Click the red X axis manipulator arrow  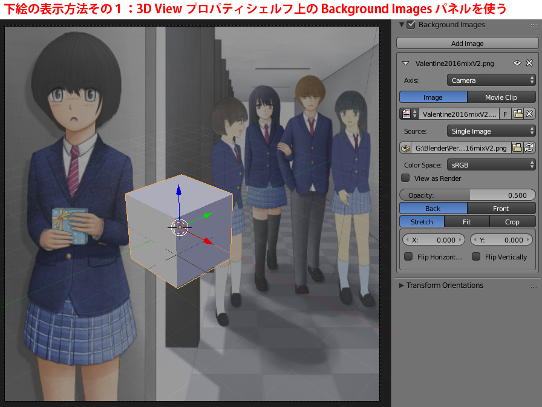(x=207, y=241)
